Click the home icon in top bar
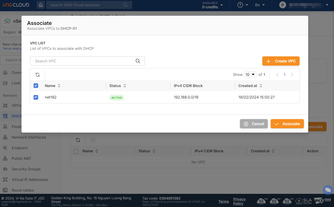 (41, 5)
